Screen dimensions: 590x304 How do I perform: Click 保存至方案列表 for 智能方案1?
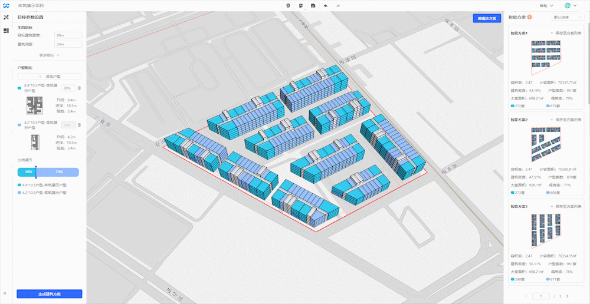click(x=566, y=33)
